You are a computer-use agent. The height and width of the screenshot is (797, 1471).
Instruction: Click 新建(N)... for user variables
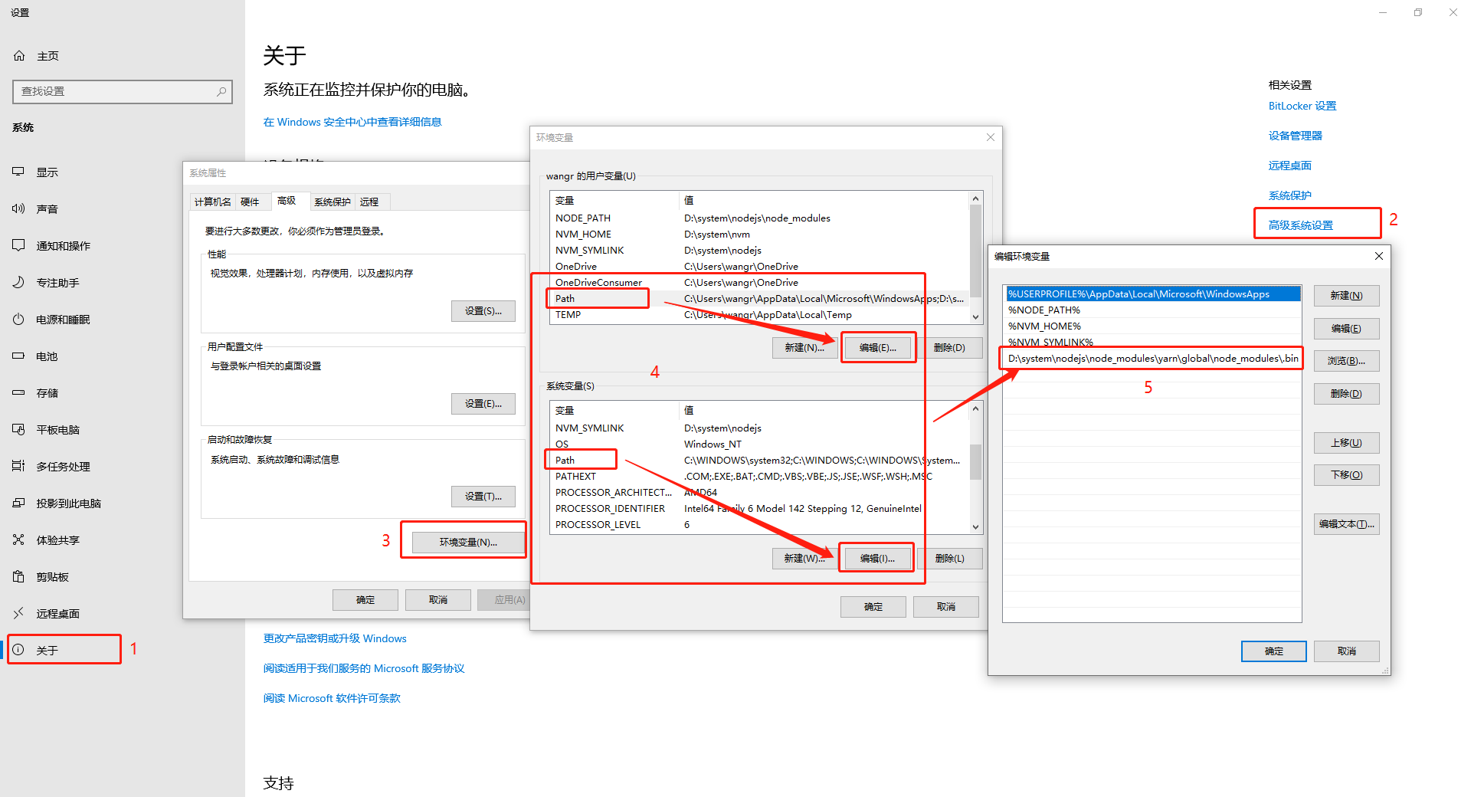[x=804, y=347]
